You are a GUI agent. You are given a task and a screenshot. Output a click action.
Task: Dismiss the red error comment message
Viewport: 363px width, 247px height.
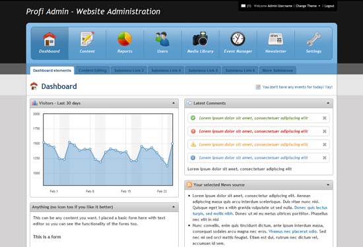325,131
